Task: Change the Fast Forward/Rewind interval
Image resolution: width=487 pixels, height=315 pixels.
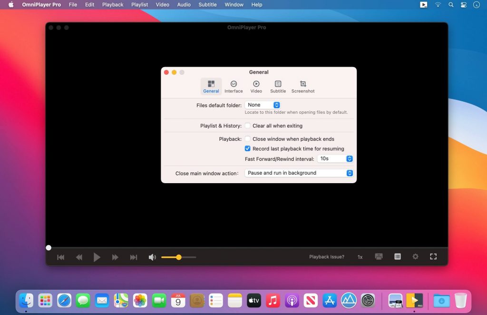Action: 335,158
